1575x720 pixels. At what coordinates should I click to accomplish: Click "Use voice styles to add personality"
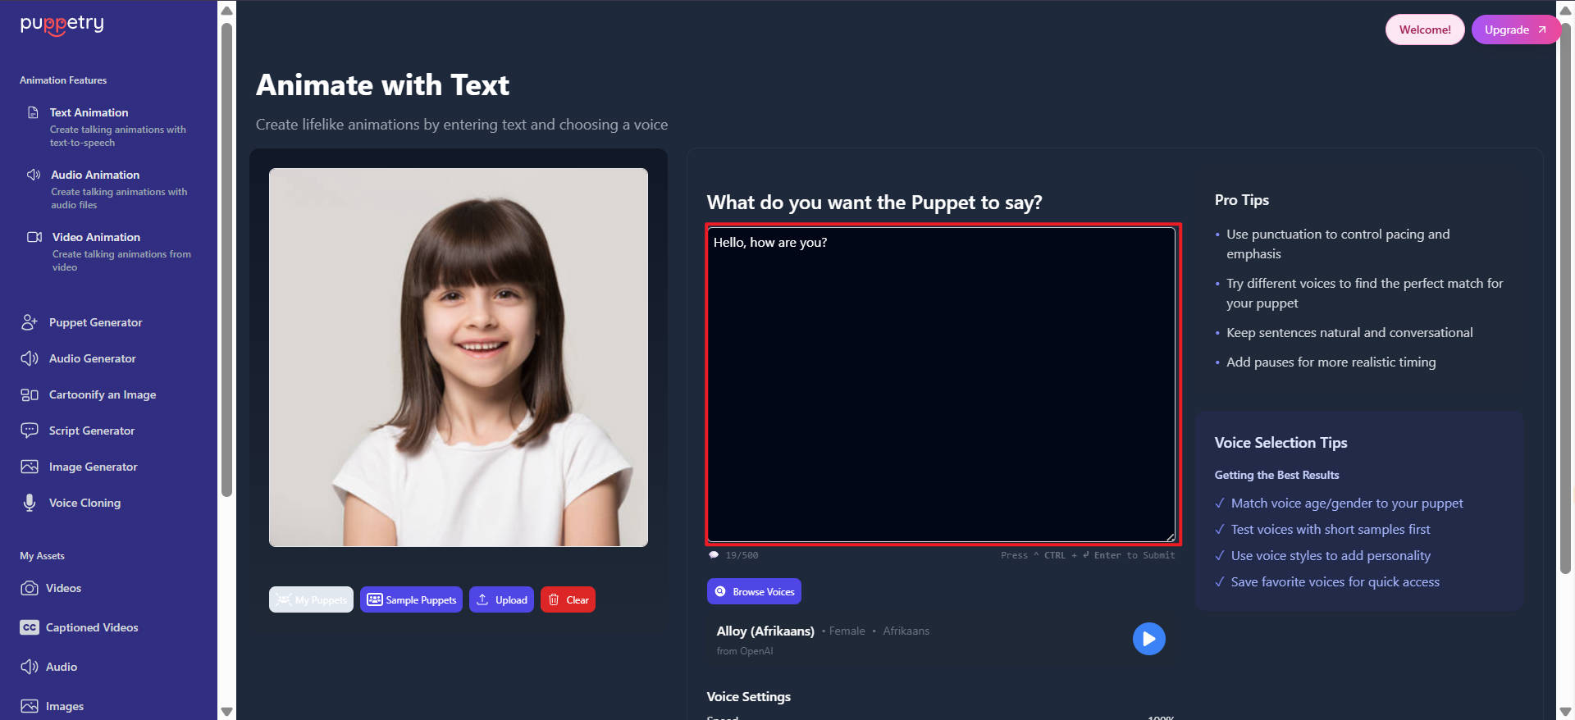(1331, 556)
